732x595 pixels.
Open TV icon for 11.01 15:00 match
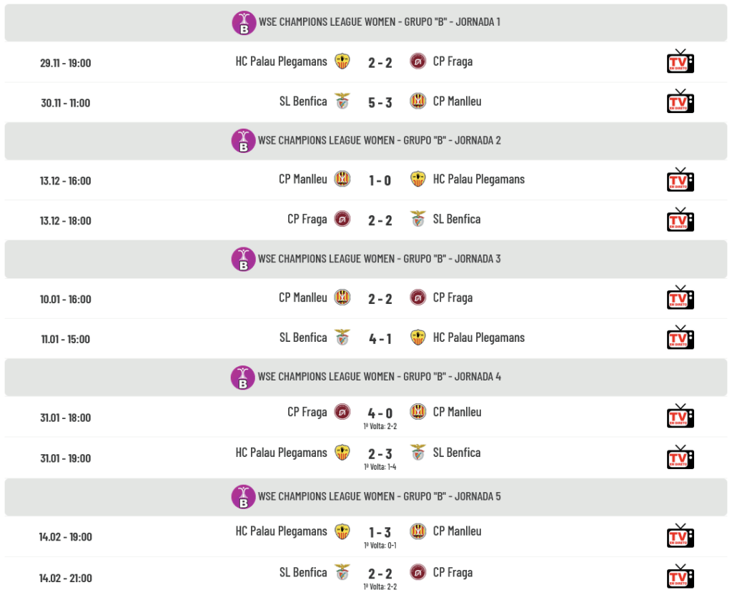point(680,338)
